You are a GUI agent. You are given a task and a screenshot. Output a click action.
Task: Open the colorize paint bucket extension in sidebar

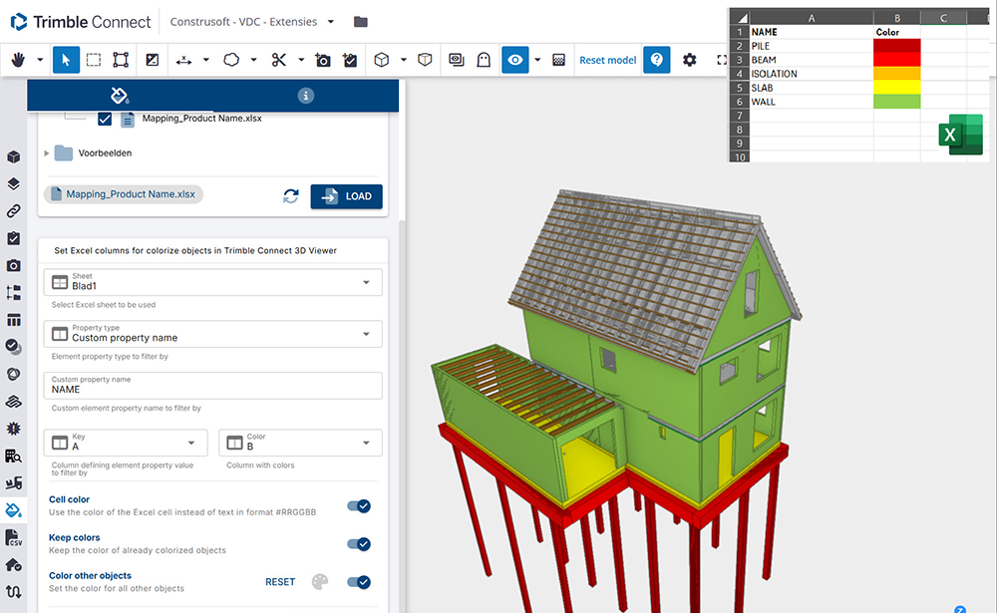(13, 510)
